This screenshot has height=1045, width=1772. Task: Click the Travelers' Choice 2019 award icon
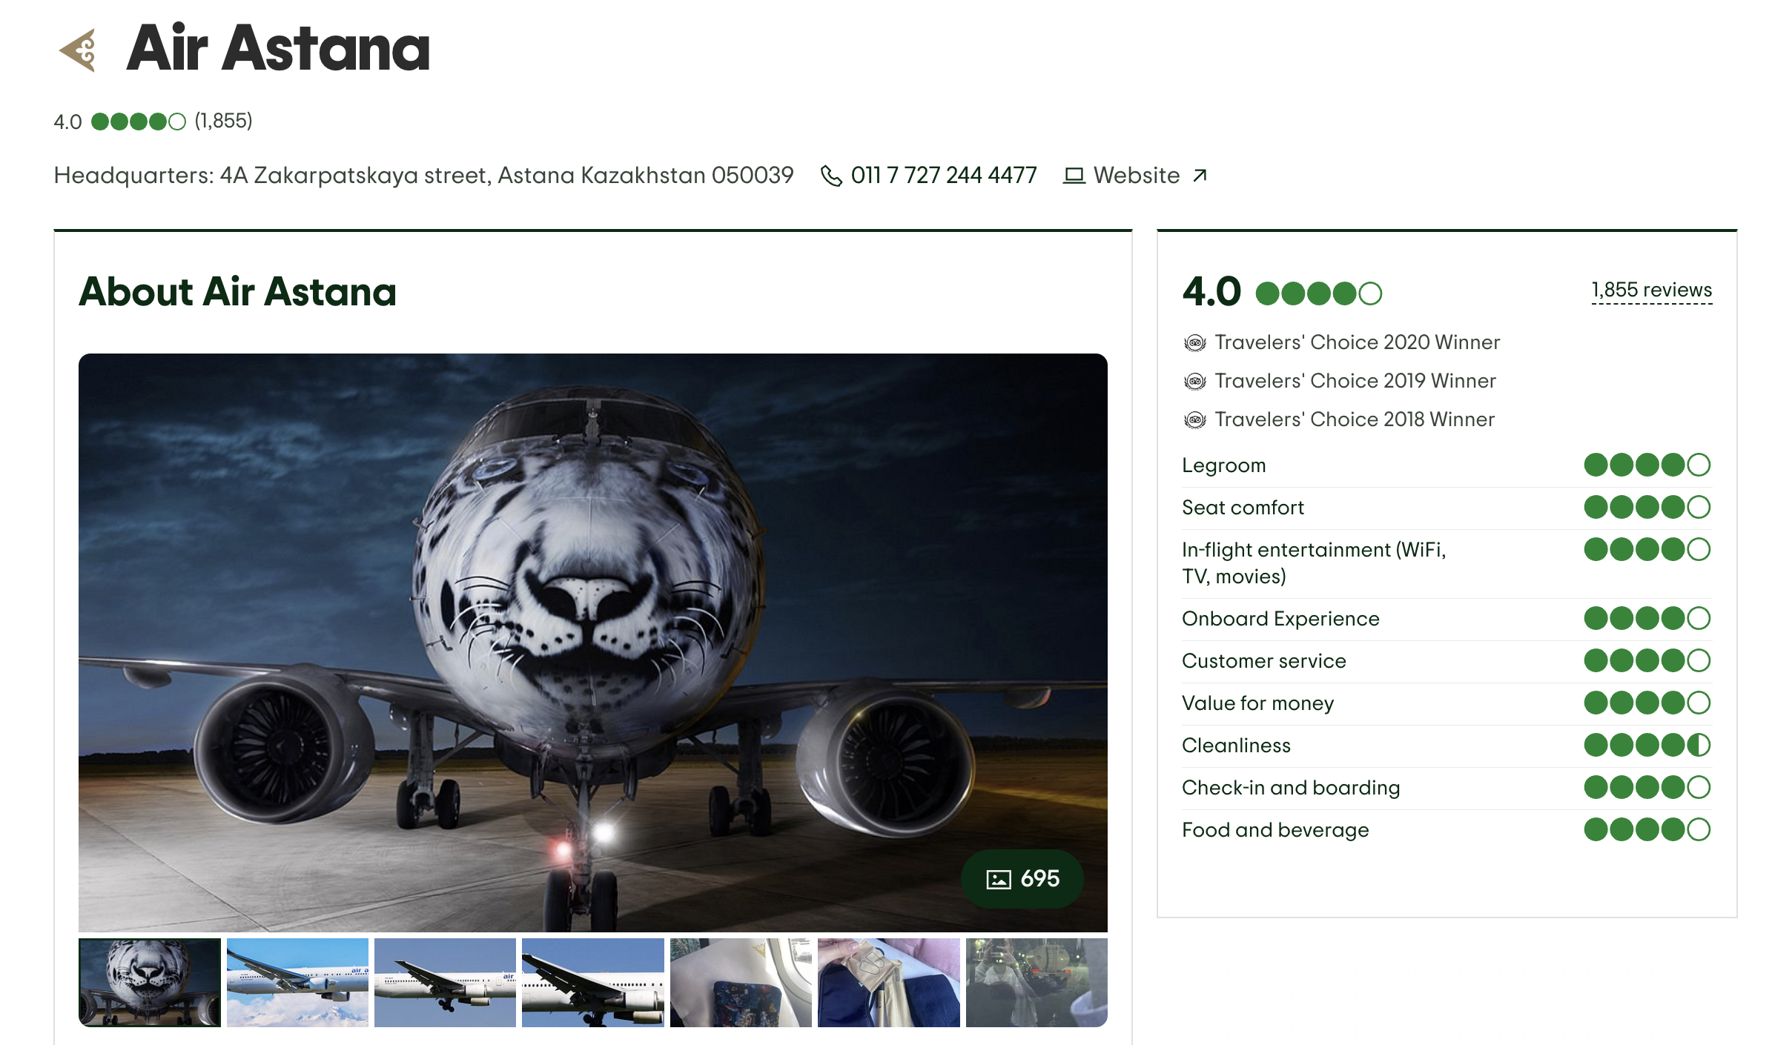pos(1194,381)
